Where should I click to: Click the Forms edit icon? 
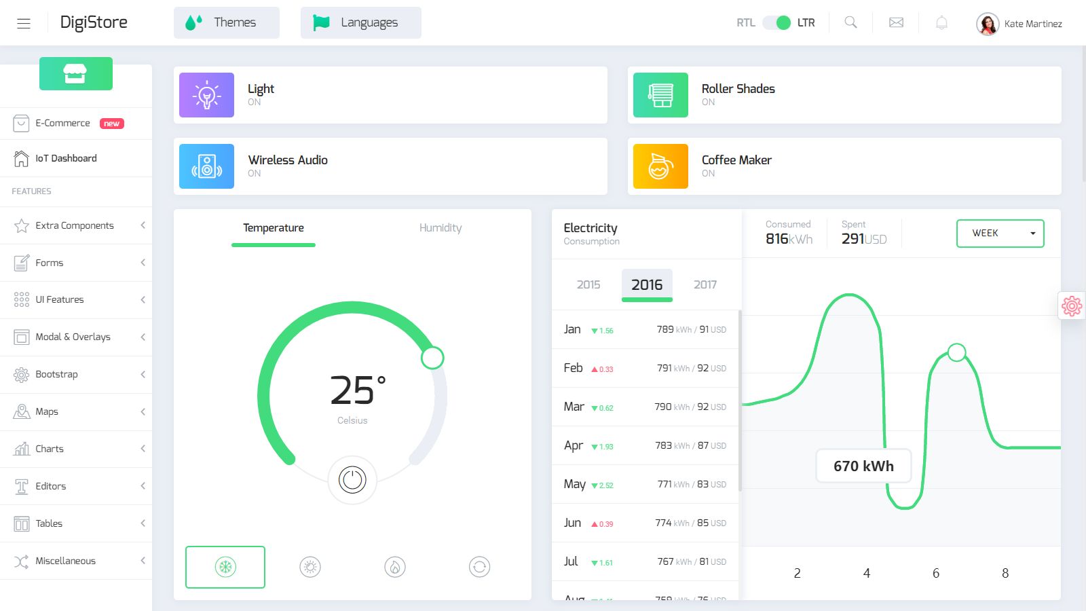(22, 263)
